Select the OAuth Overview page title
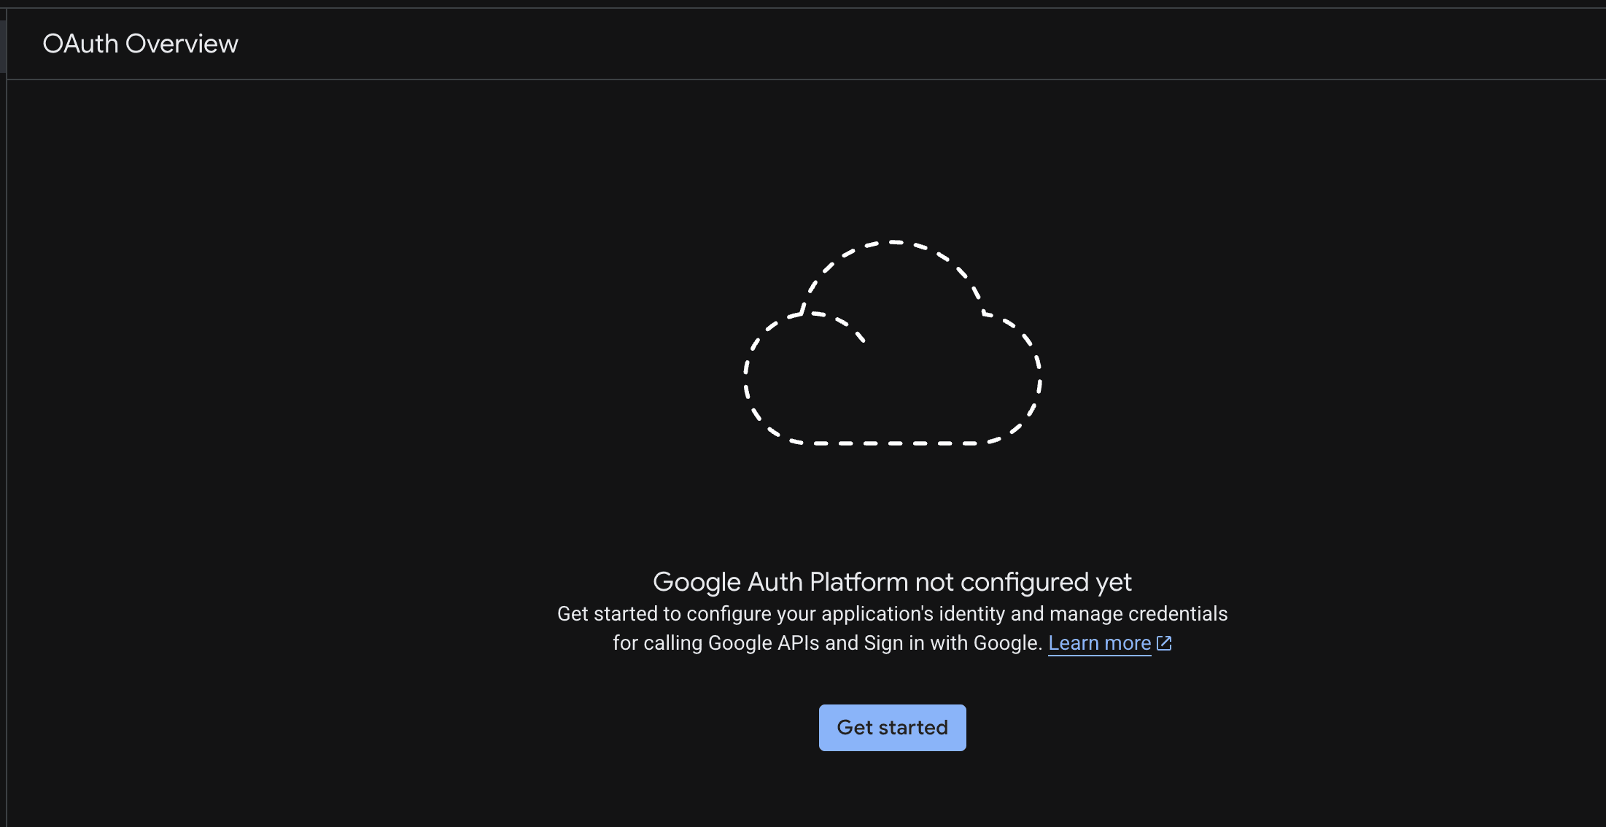This screenshot has height=827, width=1606. click(141, 44)
